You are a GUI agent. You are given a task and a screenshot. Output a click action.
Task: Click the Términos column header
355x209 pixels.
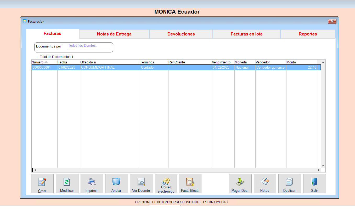coord(154,62)
